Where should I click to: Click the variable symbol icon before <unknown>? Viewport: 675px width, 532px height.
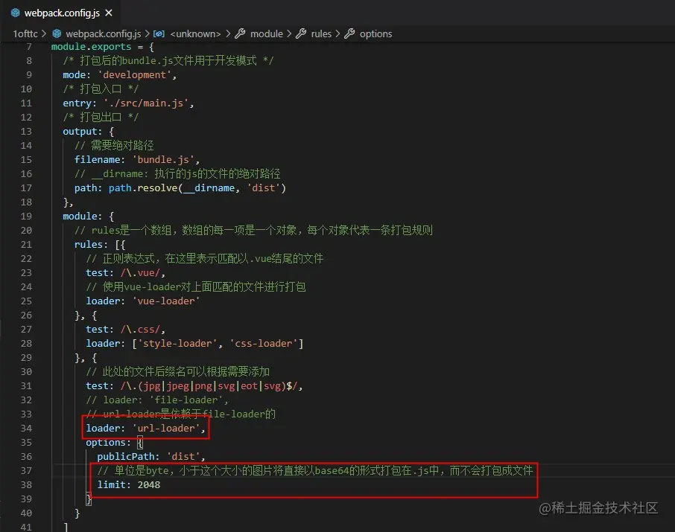coord(159,33)
